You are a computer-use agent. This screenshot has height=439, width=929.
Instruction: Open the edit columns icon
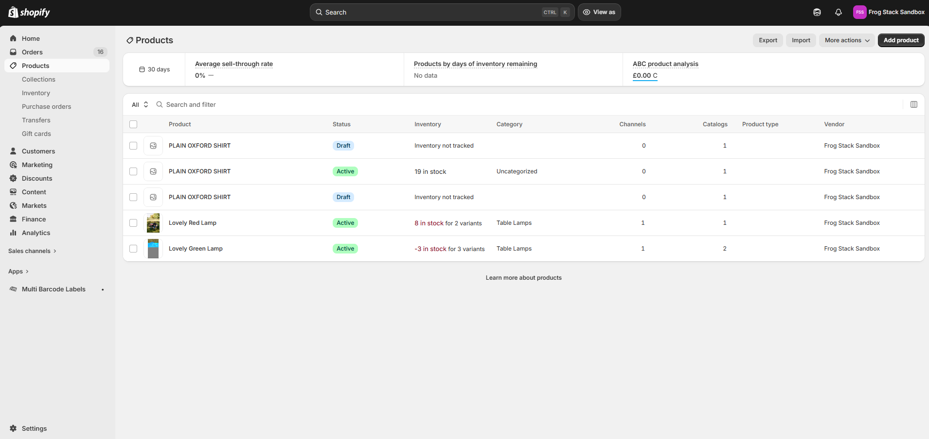pyautogui.click(x=914, y=104)
